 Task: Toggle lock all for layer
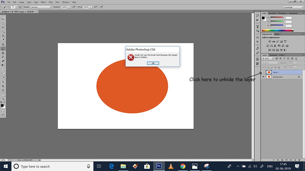point(279,67)
